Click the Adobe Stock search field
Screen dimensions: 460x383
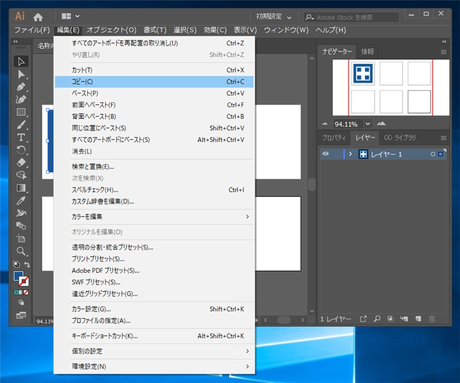(x=351, y=17)
